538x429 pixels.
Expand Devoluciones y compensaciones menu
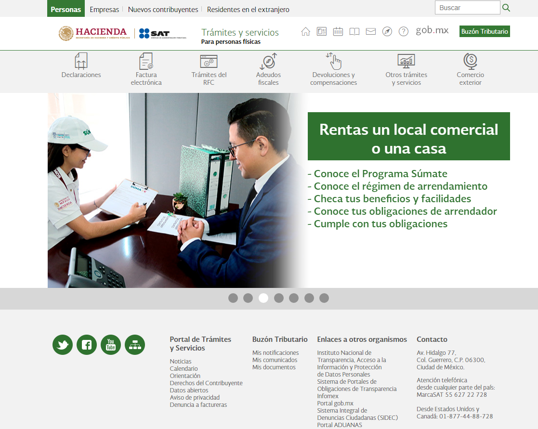(333, 70)
